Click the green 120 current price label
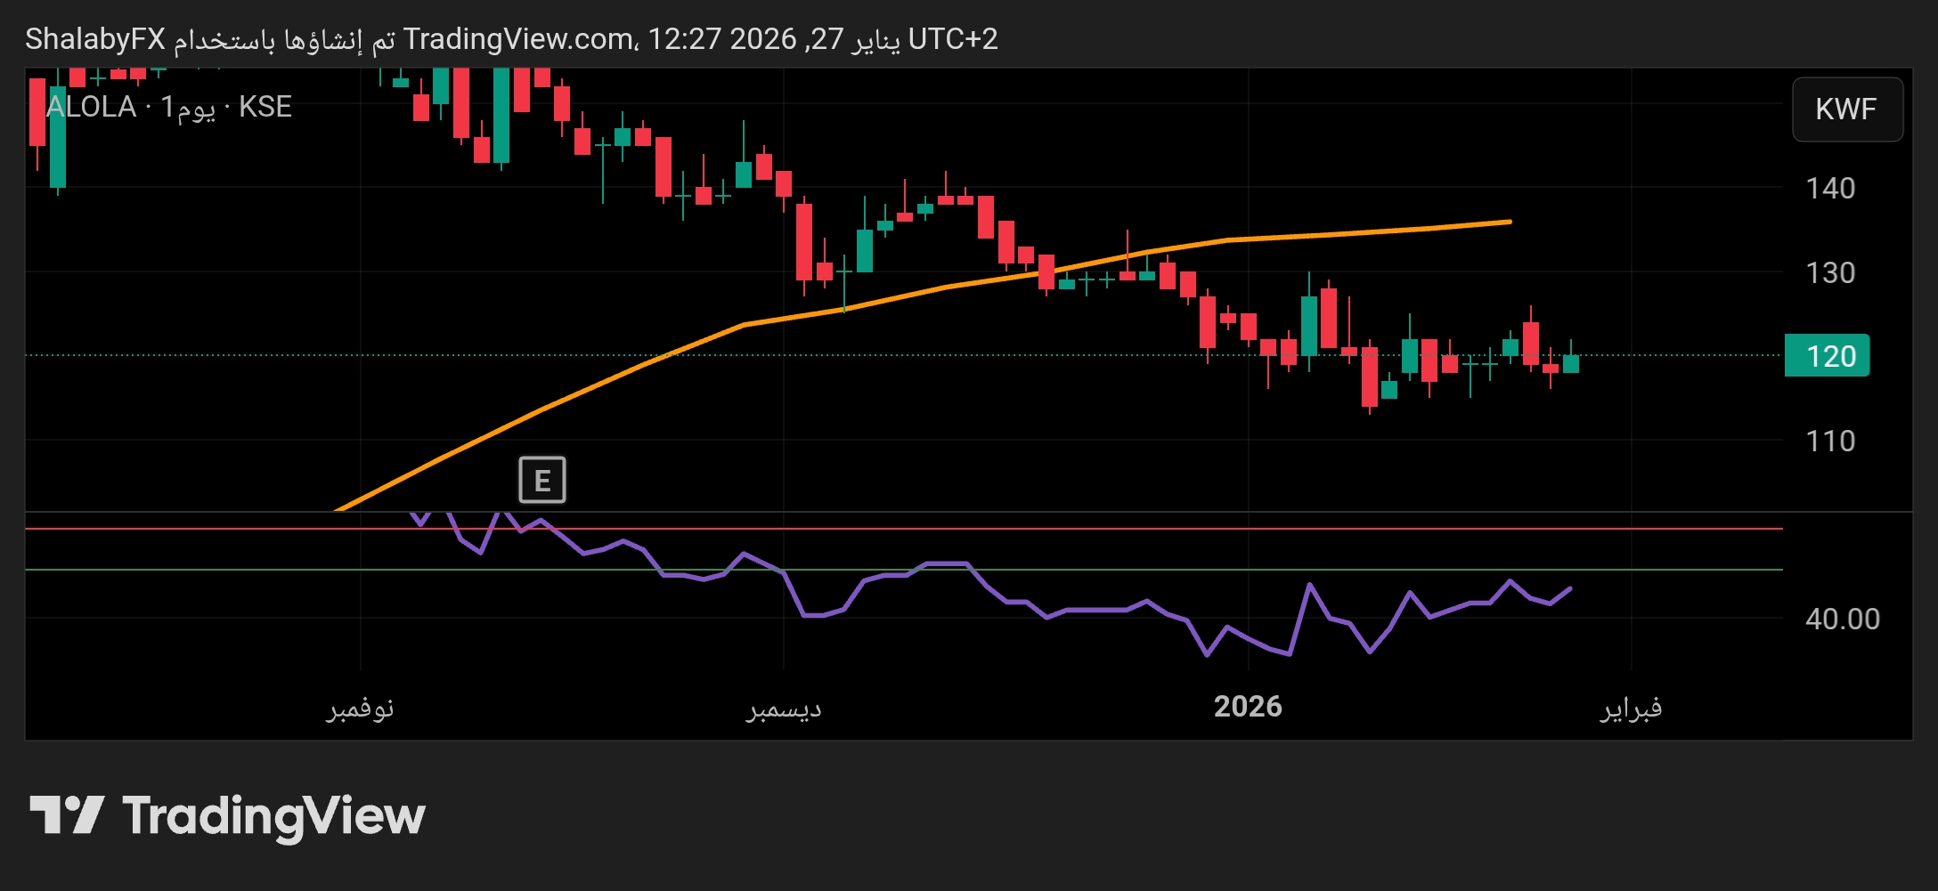The height and width of the screenshot is (891, 1938). point(1827,356)
